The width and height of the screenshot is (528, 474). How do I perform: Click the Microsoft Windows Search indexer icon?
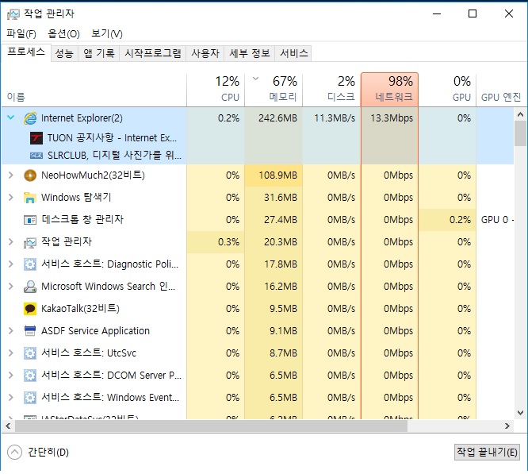pyautogui.click(x=30, y=287)
